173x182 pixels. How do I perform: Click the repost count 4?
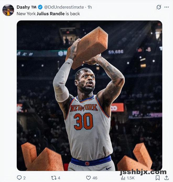(x=59, y=178)
